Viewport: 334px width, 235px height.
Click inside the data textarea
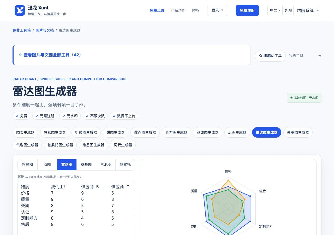76,208
